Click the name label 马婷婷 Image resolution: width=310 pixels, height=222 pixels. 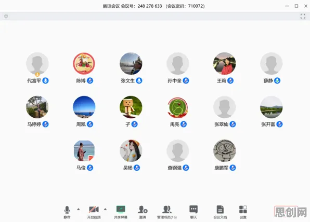click(34, 124)
